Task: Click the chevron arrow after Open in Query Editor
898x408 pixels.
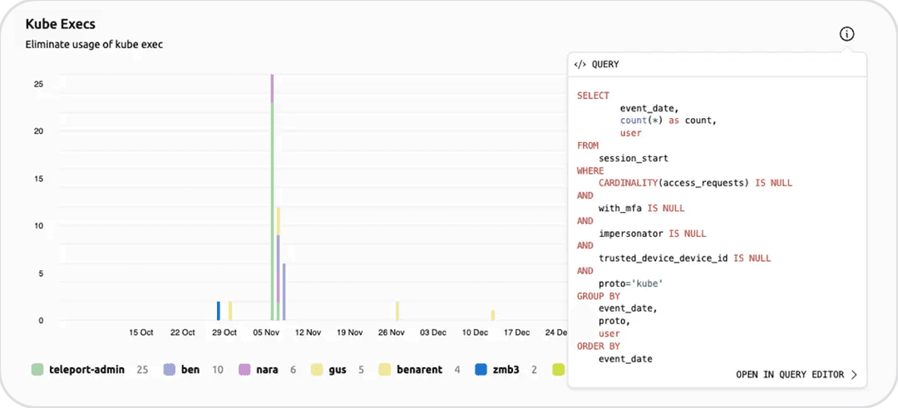Action: tap(854, 375)
